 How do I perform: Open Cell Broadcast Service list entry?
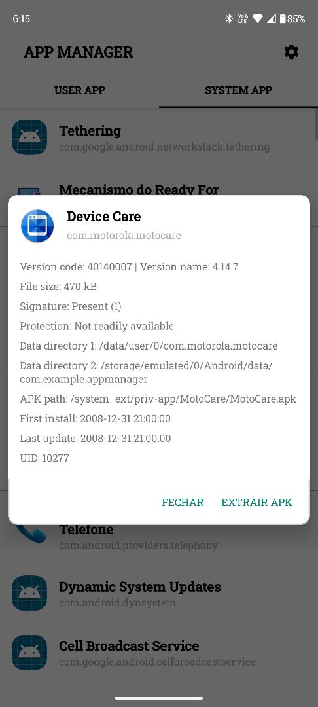click(159, 653)
